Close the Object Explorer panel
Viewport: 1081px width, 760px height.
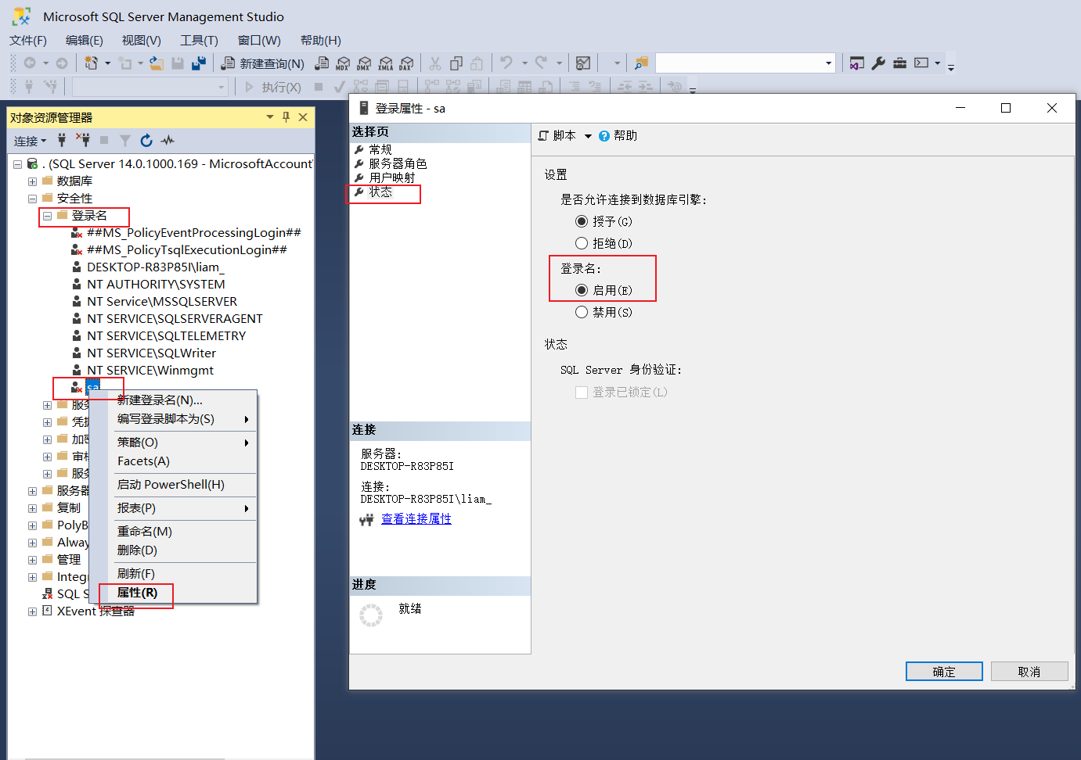303,117
